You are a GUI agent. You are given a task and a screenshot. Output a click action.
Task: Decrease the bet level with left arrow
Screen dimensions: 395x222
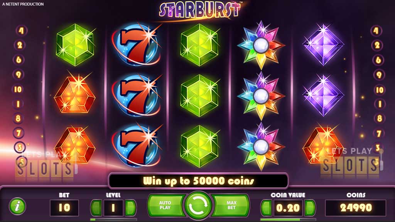(x=96, y=208)
